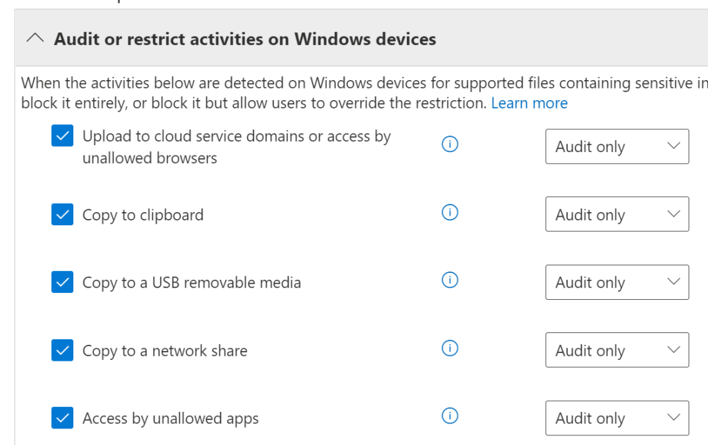Click the Copy to clipboard label text
Viewport: 708px width, 445px height.
coord(143,215)
